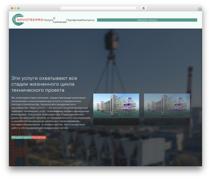Maximize the window with the green button
The image size is (211, 179).
tap(19, 8)
